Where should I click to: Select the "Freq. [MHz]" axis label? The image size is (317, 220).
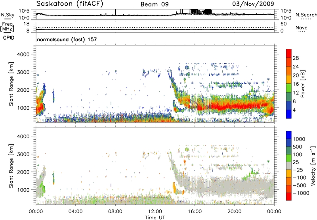click(x=8, y=27)
